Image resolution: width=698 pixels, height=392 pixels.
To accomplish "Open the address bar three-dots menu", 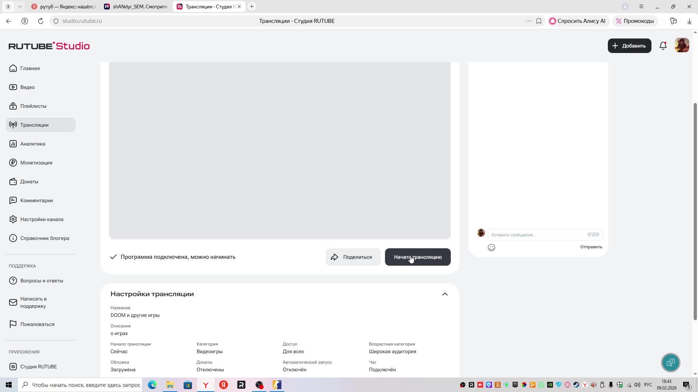I will point(528,21).
